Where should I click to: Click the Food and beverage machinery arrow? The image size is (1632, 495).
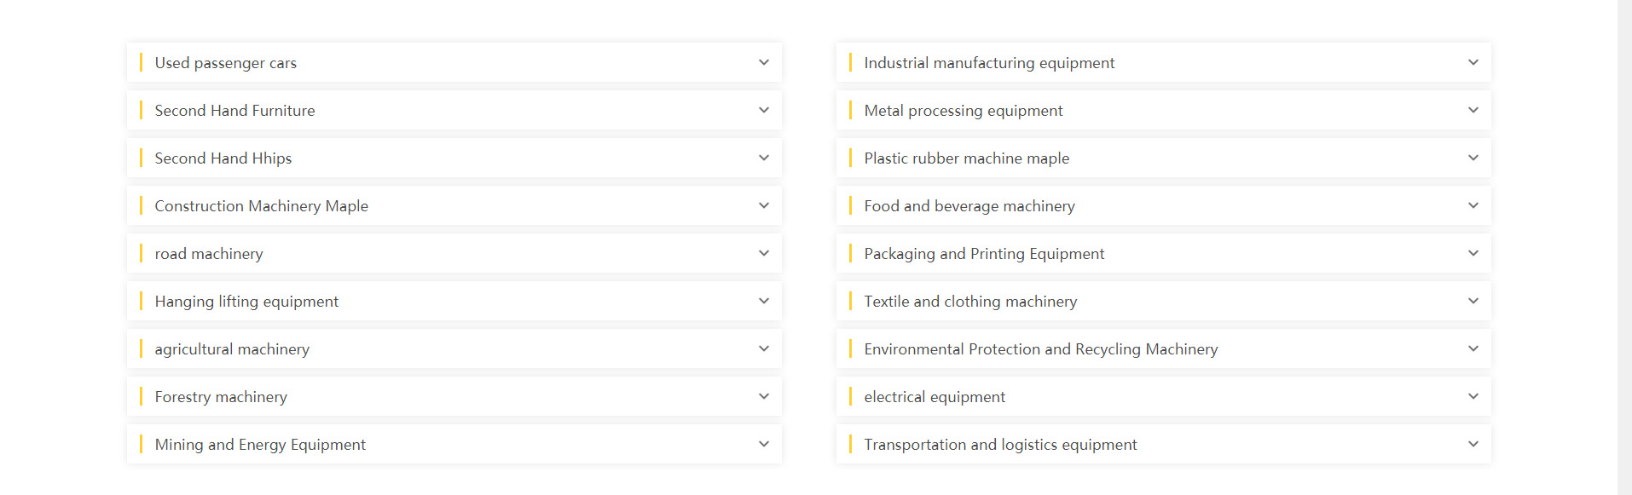coord(1473,206)
